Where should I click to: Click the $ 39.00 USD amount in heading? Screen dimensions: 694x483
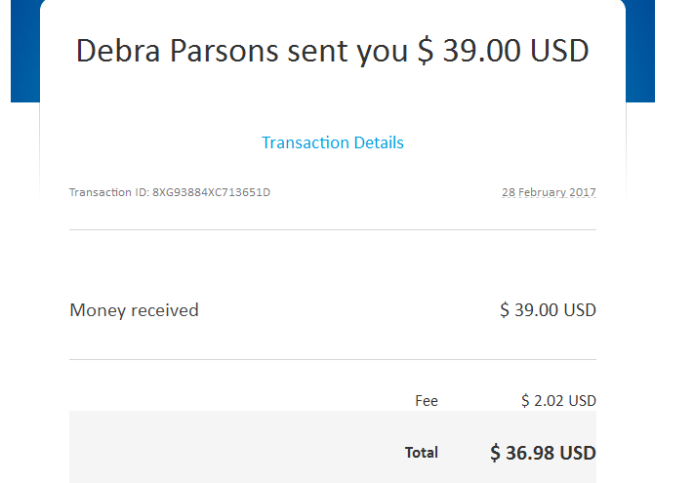coord(504,51)
